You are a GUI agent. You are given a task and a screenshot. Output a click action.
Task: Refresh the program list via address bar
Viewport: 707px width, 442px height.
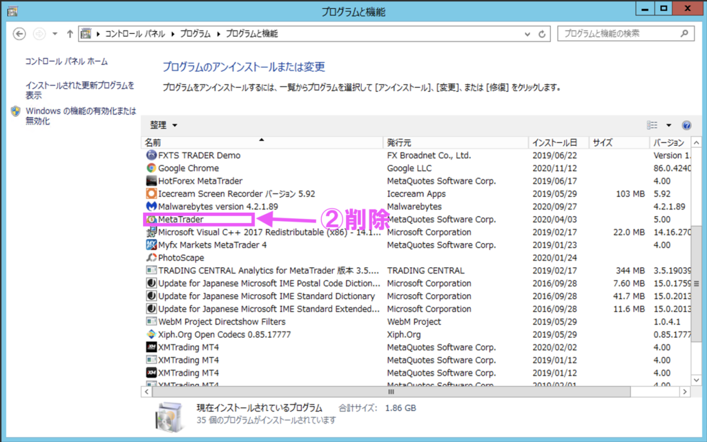542,34
